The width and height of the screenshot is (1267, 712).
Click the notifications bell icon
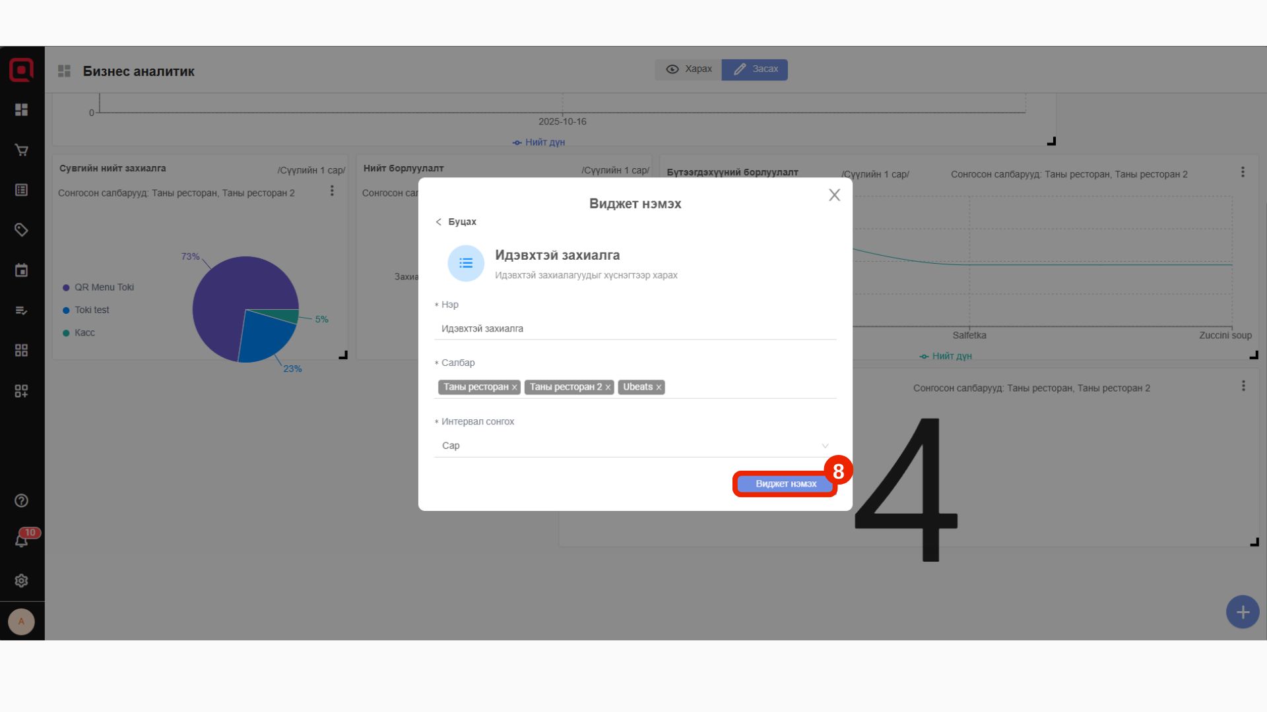21,541
